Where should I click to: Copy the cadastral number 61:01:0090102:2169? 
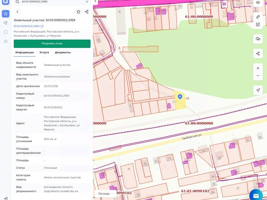click(x=42, y=26)
